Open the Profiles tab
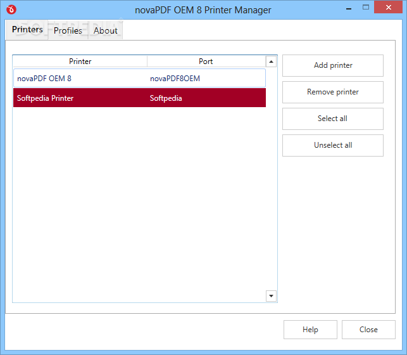 [68, 30]
